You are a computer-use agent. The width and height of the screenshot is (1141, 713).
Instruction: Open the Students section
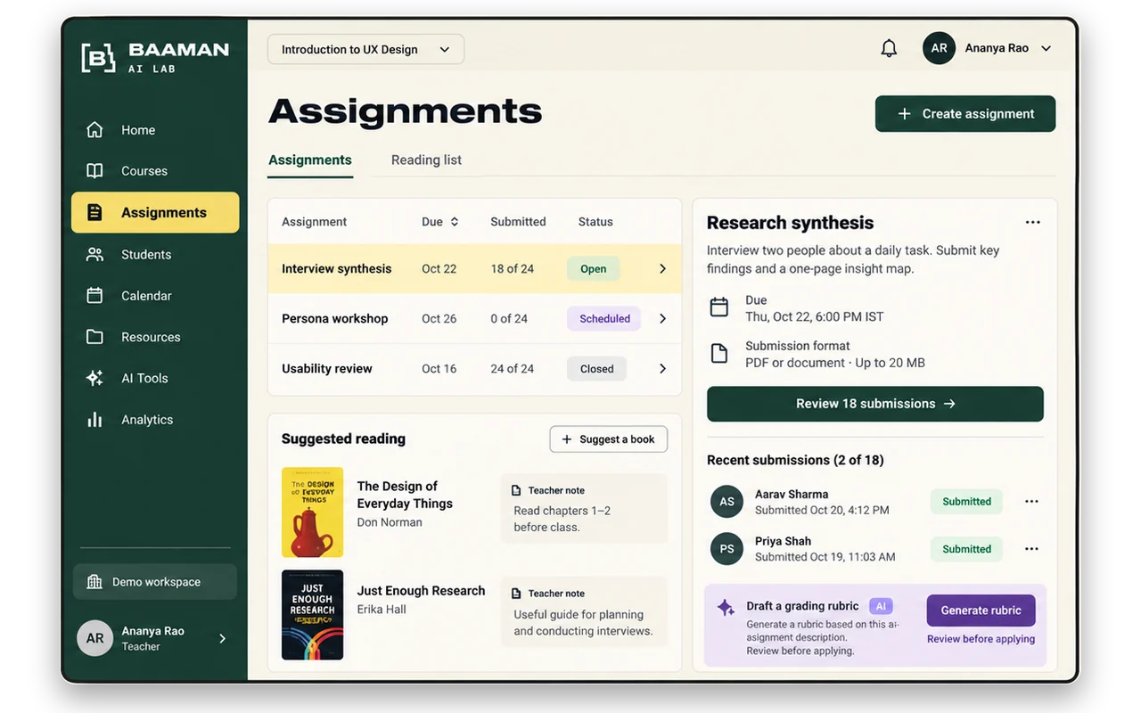(x=146, y=254)
